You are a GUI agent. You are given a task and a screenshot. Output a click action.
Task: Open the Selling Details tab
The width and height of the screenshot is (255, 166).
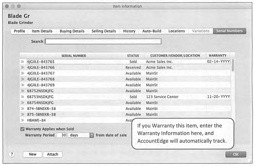point(104,31)
